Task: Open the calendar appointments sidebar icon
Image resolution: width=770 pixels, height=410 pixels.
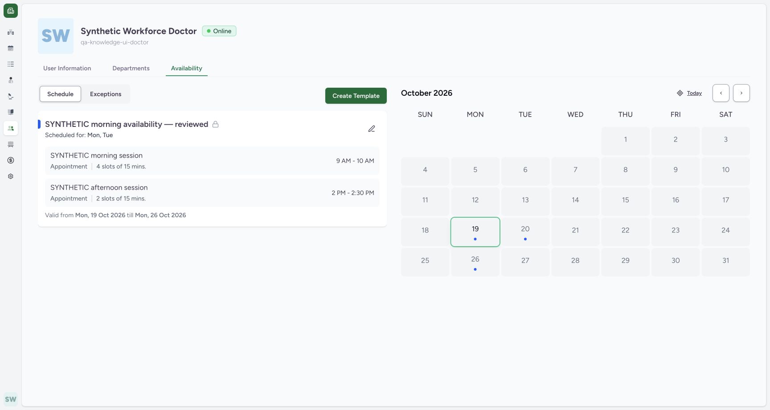Action: [x=11, y=48]
